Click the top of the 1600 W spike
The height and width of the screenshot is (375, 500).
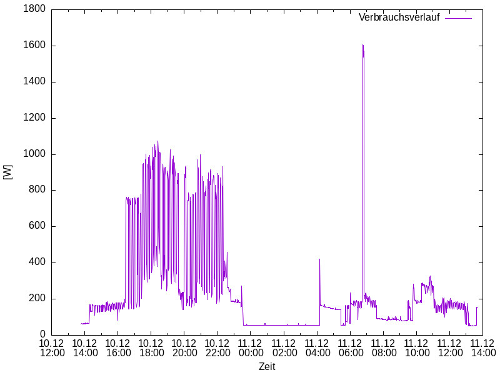362,46
